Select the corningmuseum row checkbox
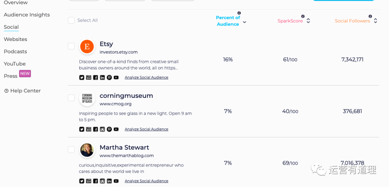The width and height of the screenshot is (389, 187). [71, 98]
